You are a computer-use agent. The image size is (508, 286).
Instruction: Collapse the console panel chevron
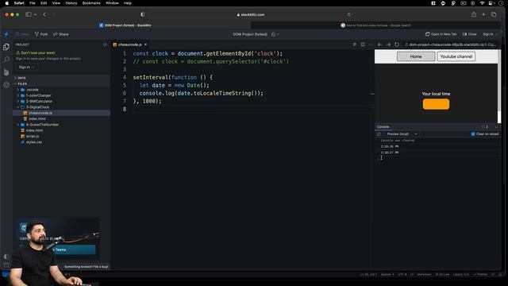tap(497, 127)
